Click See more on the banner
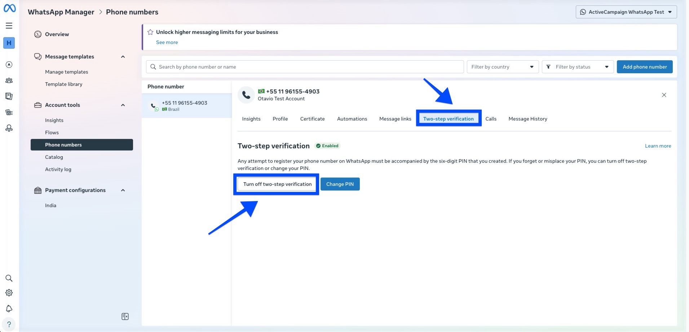 pos(167,42)
